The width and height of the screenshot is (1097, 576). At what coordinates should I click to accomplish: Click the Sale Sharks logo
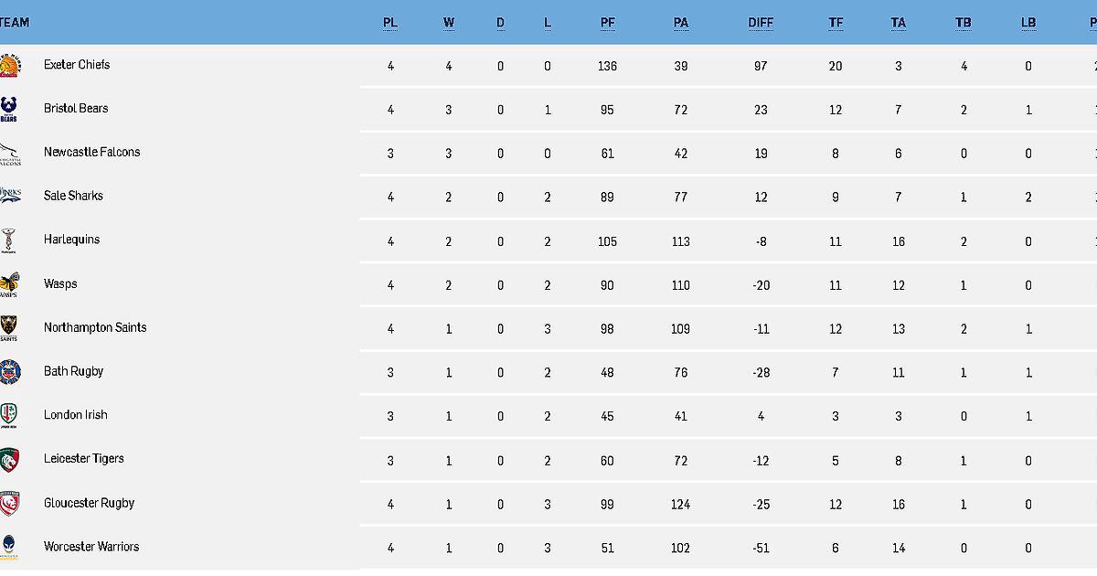[x=9, y=197]
